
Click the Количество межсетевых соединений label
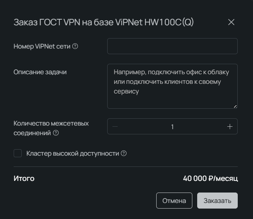51,124
